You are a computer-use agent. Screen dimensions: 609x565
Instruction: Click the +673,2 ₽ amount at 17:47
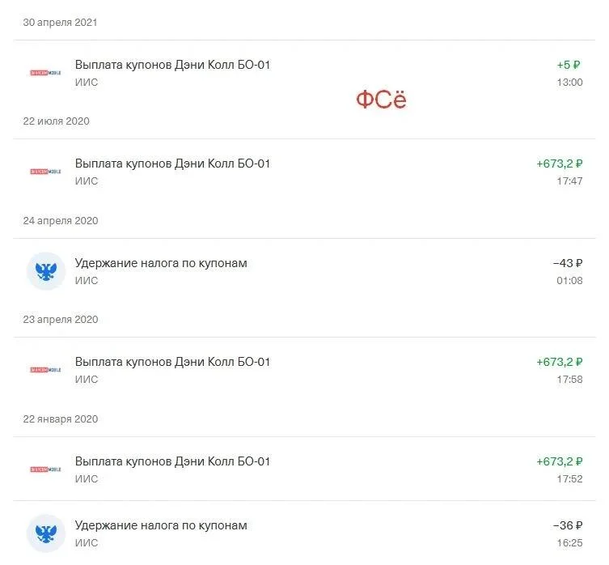coord(560,164)
